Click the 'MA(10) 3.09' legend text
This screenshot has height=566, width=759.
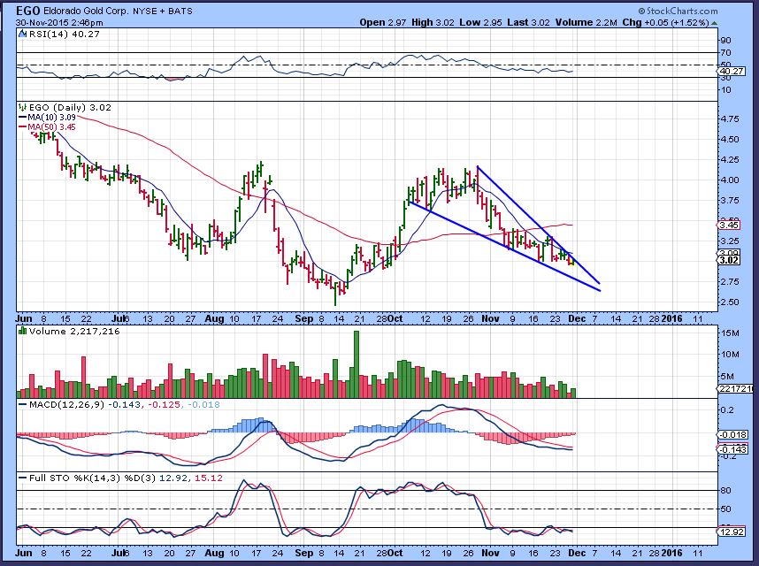[x=52, y=118]
